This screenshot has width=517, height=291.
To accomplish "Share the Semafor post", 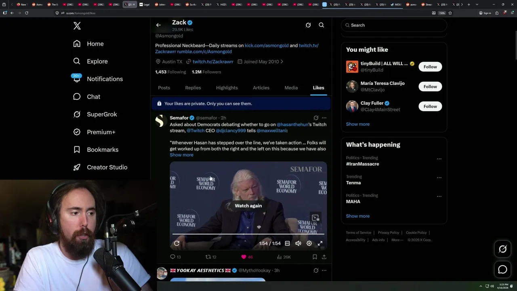I will click(x=324, y=257).
